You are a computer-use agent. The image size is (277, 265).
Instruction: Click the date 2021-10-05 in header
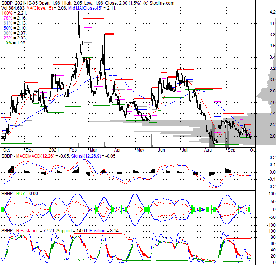(26, 3)
